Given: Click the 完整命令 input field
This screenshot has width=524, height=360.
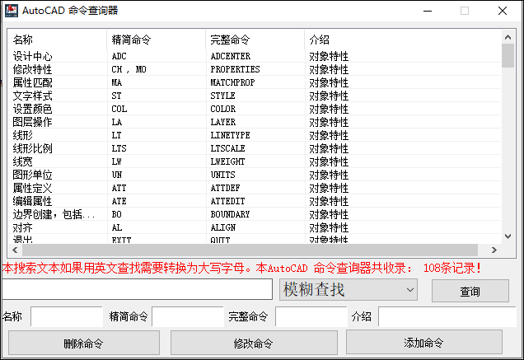Looking at the screenshot, I should point(311,316).
